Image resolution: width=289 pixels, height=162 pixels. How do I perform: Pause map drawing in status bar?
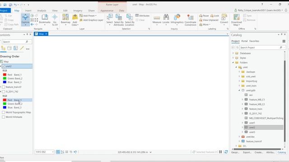(x=220, y=152)
